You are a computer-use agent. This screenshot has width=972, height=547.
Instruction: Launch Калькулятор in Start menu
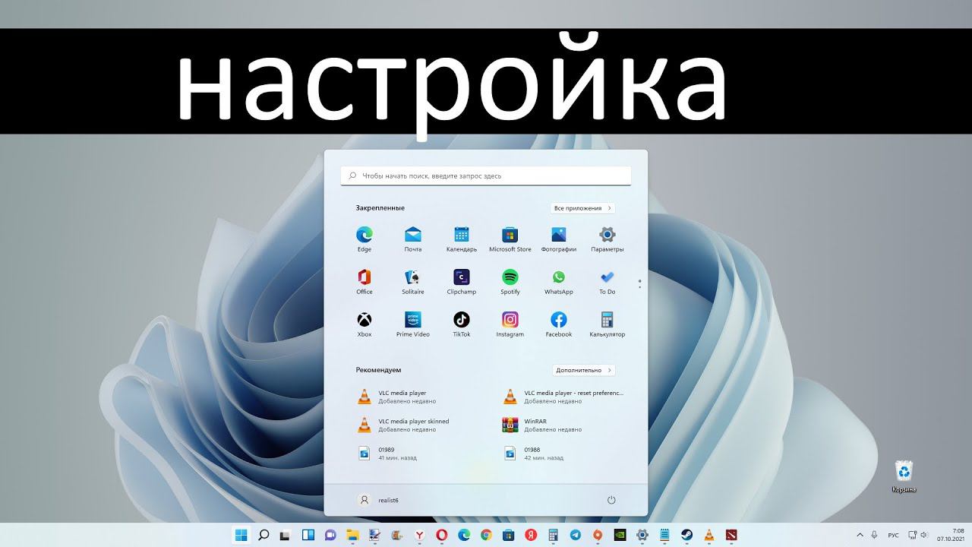(x=607, y=324)
